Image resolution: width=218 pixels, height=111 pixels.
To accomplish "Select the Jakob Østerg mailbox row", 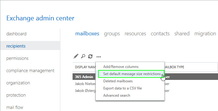I will tap(145, 91).
